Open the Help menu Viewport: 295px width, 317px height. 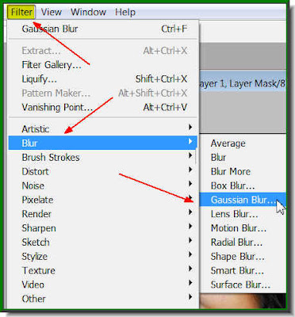pos(125,12)
